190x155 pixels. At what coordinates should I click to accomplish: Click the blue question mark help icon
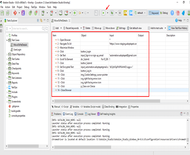pos(172,13)
